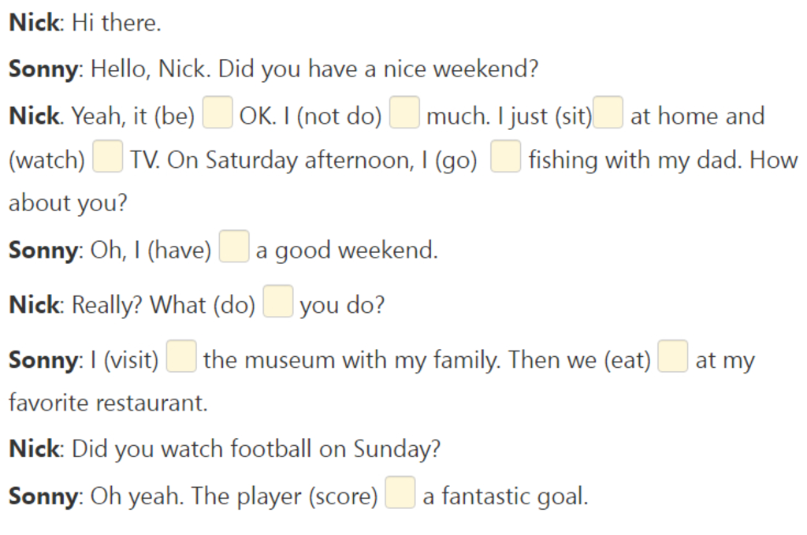The height and width of the screenshot is (535, 807).
Task: Focus the blank after "I (visit)"
Action: pos(181,356)
